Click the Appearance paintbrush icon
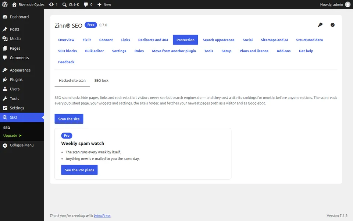 (x=5, y=70)
